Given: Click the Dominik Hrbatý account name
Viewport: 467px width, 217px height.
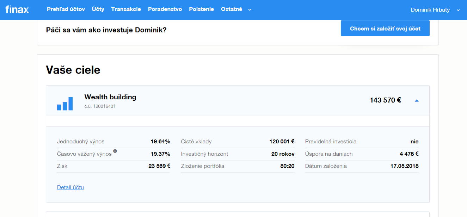Looking at the screenshot, I should tap(430, 10).
